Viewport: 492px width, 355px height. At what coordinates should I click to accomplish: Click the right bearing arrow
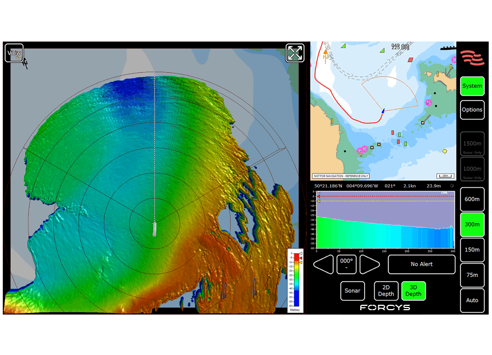370,264
